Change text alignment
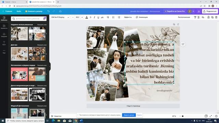 108,17
